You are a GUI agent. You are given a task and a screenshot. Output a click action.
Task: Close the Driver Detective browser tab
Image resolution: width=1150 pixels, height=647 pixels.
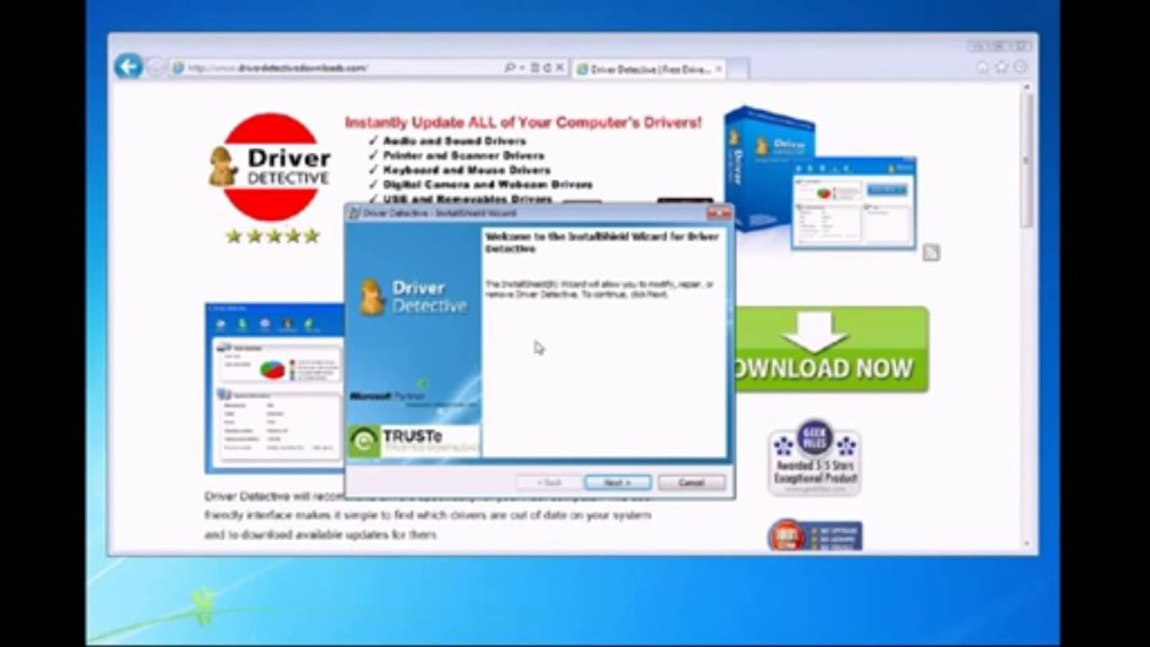[719, 69]
